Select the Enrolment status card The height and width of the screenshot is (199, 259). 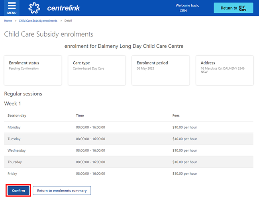33,70
